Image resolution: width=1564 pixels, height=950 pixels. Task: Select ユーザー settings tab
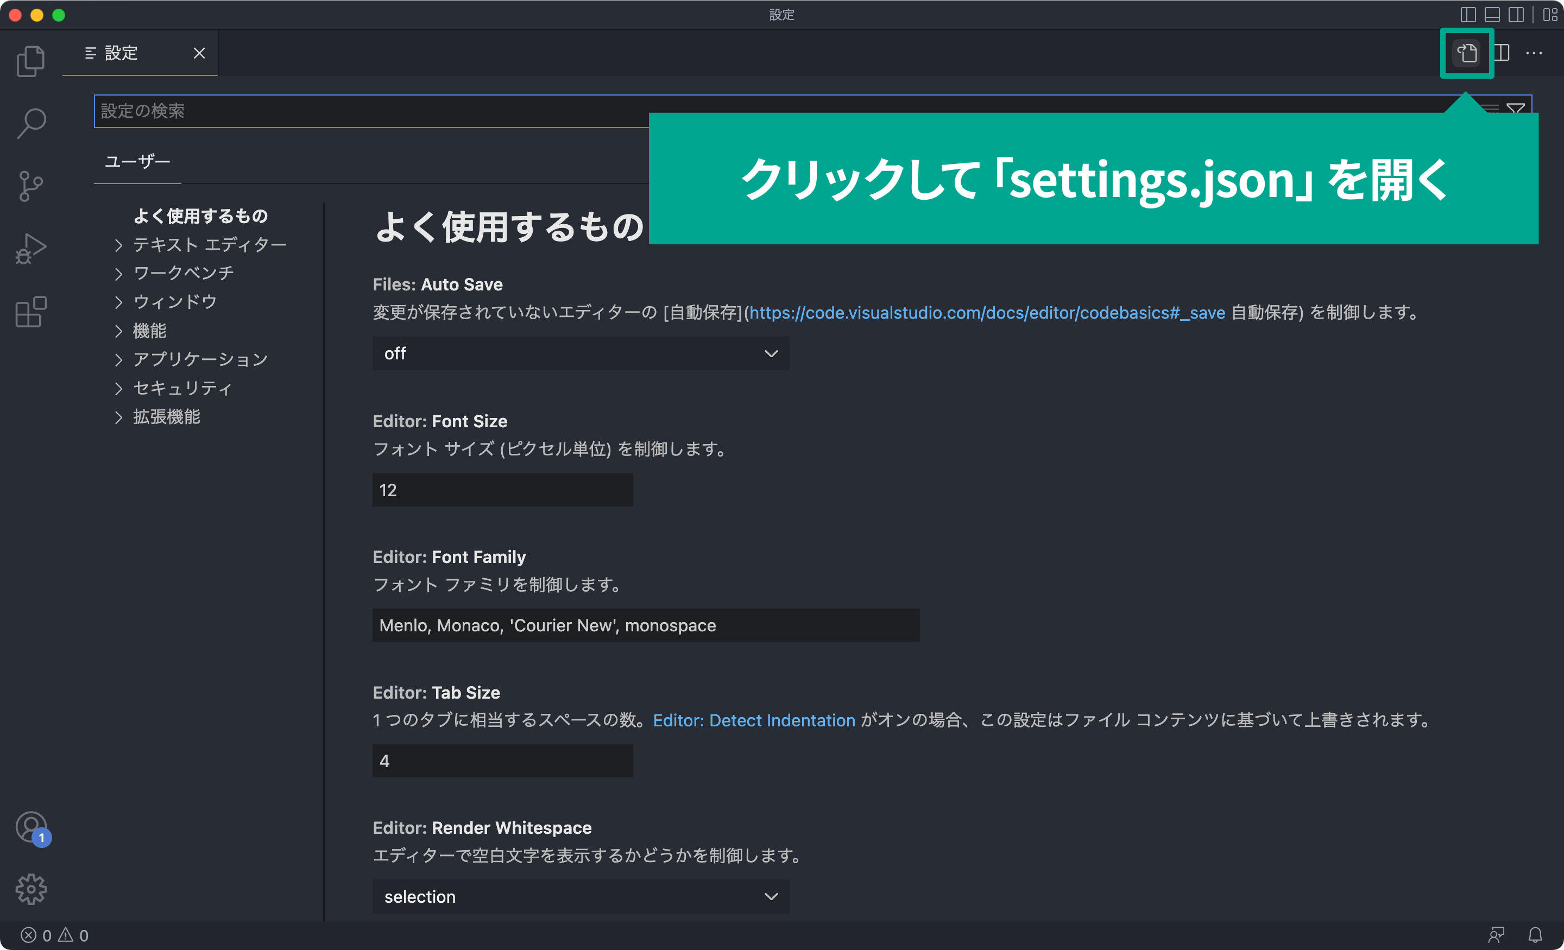pos(136,162)
